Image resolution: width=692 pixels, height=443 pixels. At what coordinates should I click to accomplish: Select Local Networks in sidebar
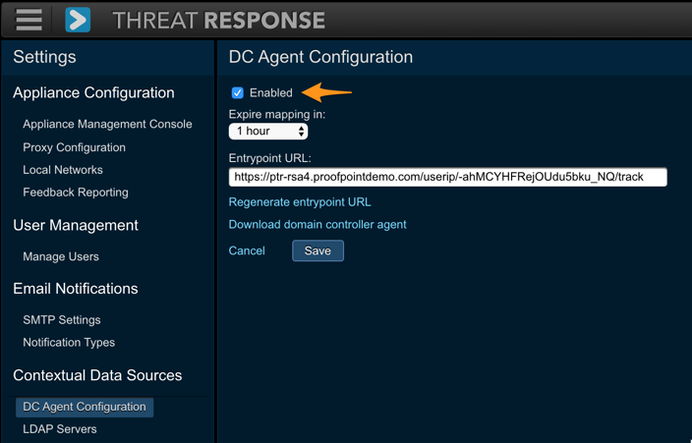click(x=63, y=170)
